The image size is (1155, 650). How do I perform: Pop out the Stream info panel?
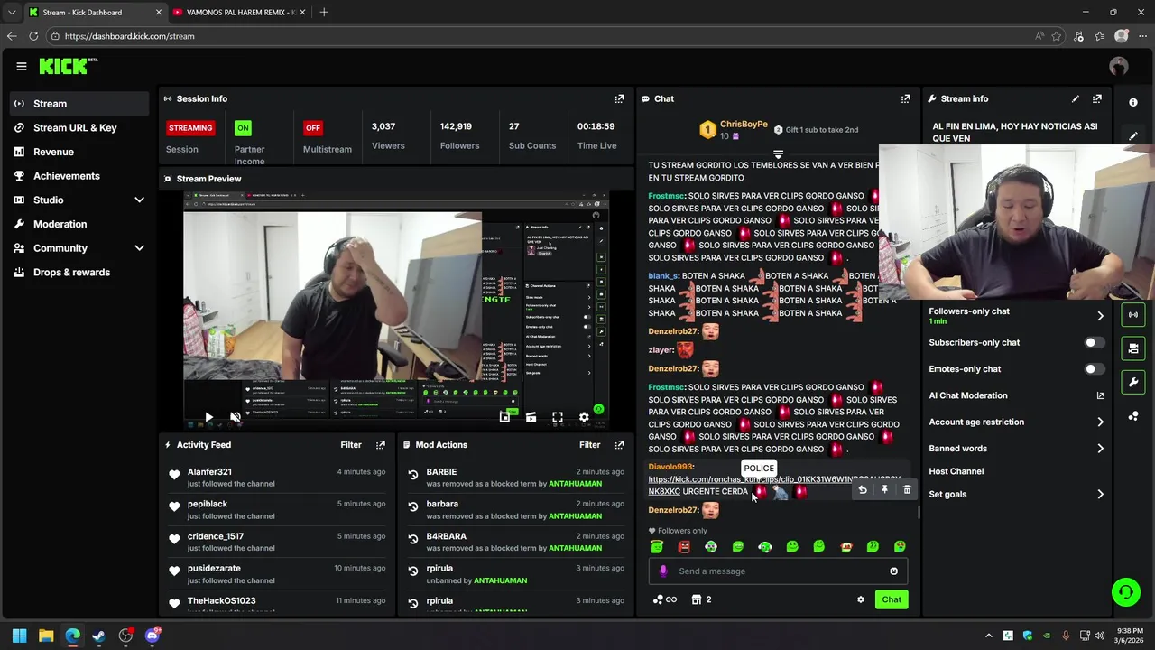(x=1097, y=98)
